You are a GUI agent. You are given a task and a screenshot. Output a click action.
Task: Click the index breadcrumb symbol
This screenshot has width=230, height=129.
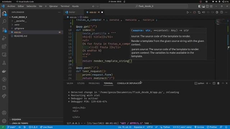coord(84,17)
